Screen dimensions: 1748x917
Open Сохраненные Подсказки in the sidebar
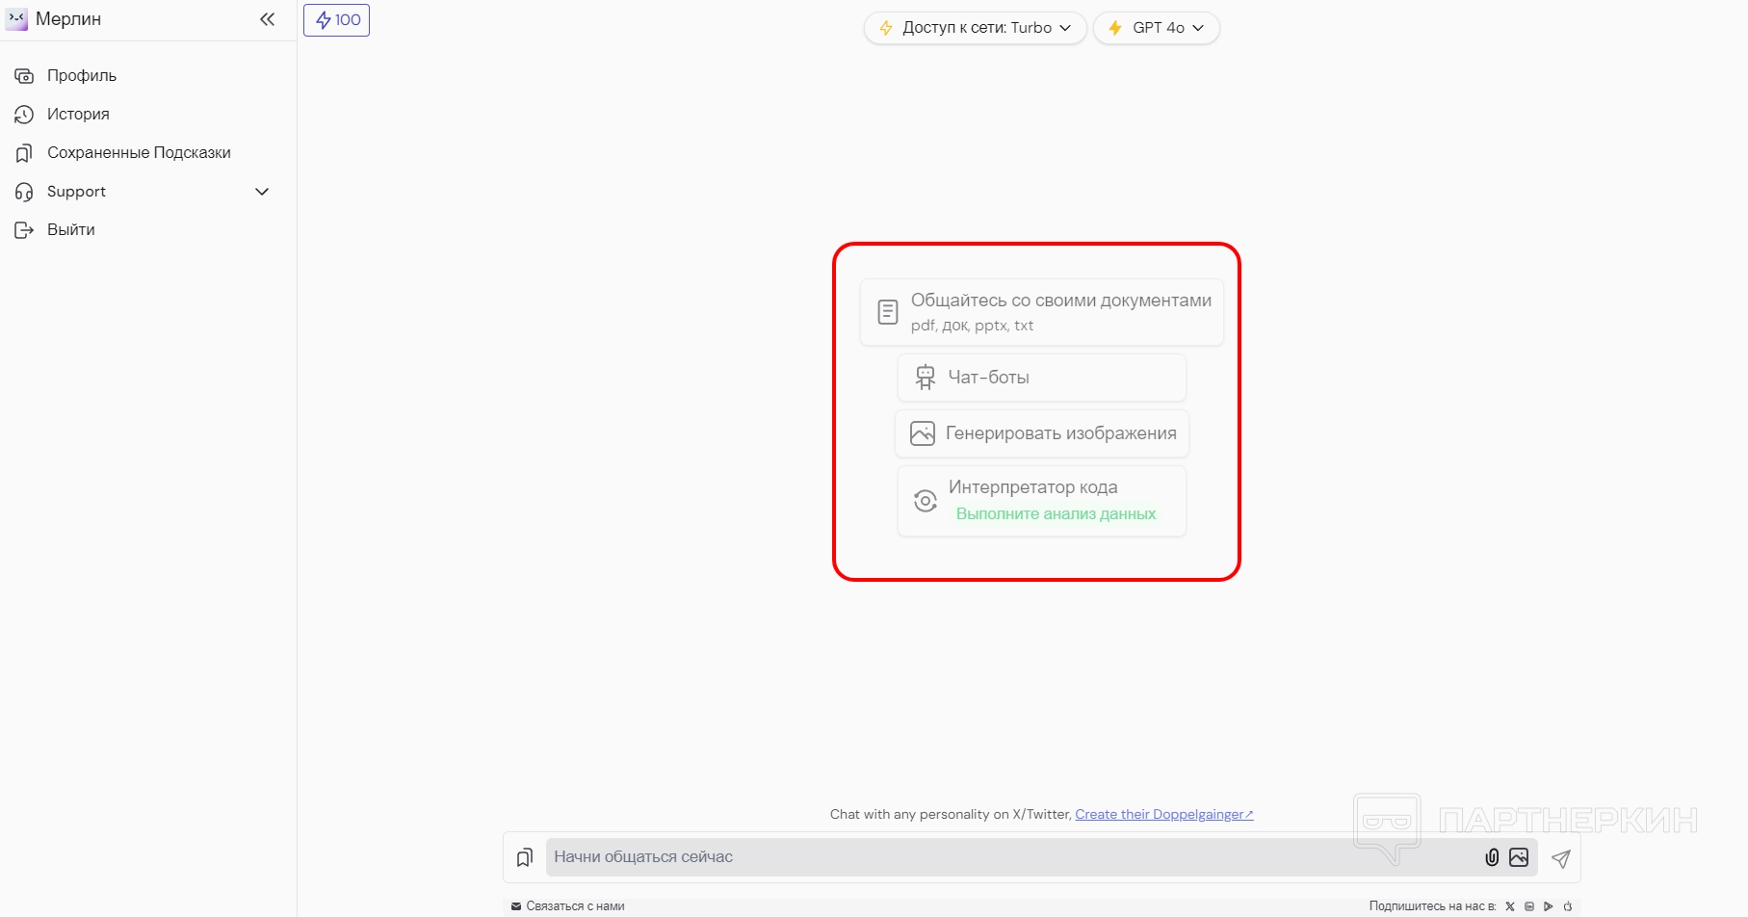tap(139, 153)
